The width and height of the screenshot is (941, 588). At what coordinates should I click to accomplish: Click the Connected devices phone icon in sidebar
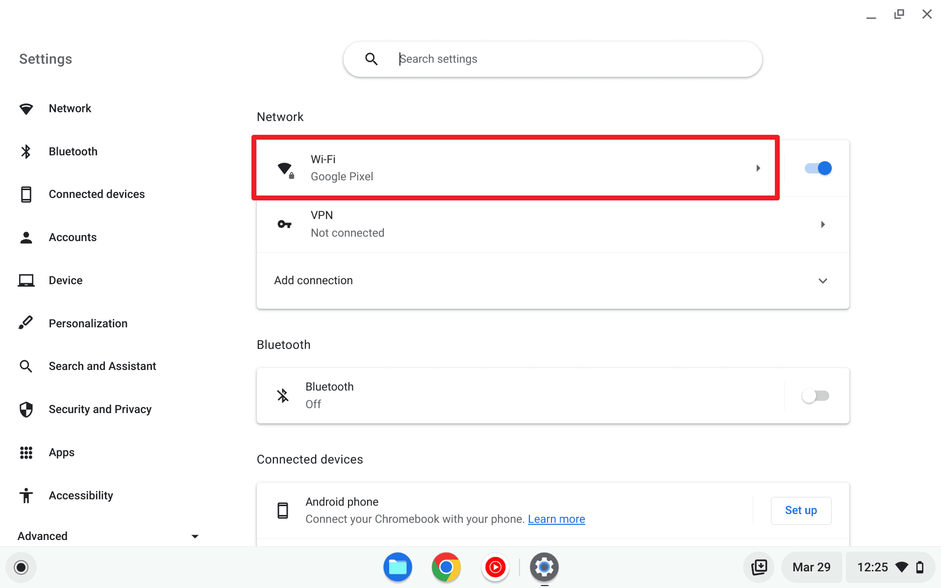click(x=26, y=195)
